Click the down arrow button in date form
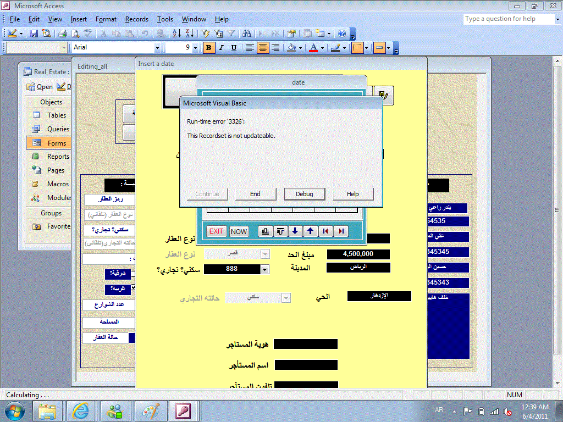The width and height of the screenshot is (563, 422). tap(295, 231)
